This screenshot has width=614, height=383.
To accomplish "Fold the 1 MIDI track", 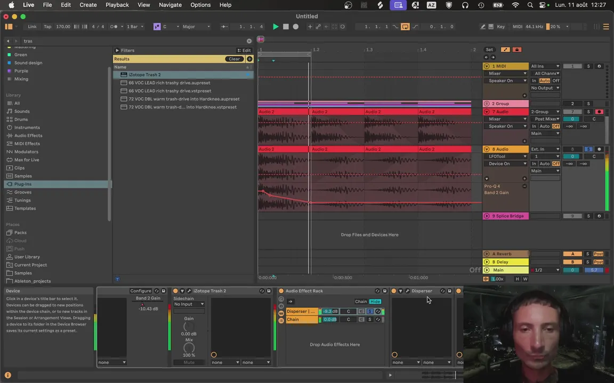I will point(487,66).
